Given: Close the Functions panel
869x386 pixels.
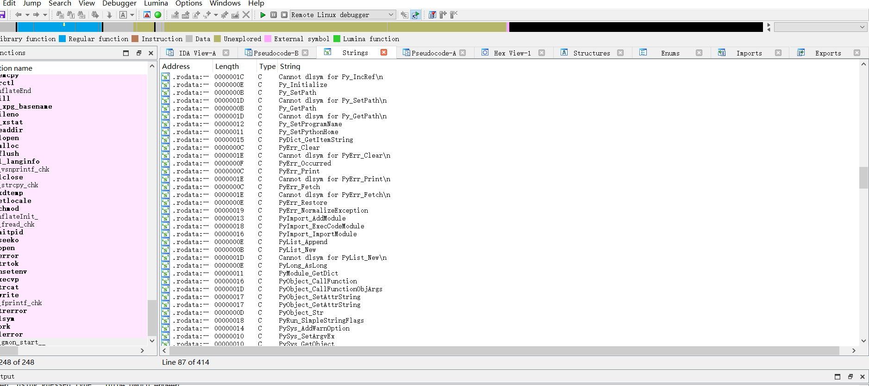Looking at the screenshot, I should pos(151,53).
